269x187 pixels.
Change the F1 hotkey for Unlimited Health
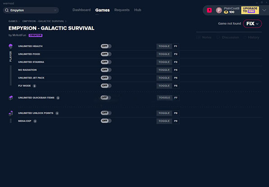(176, 46)
